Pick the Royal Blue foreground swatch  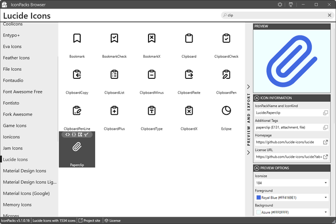(x=259, y=198)
